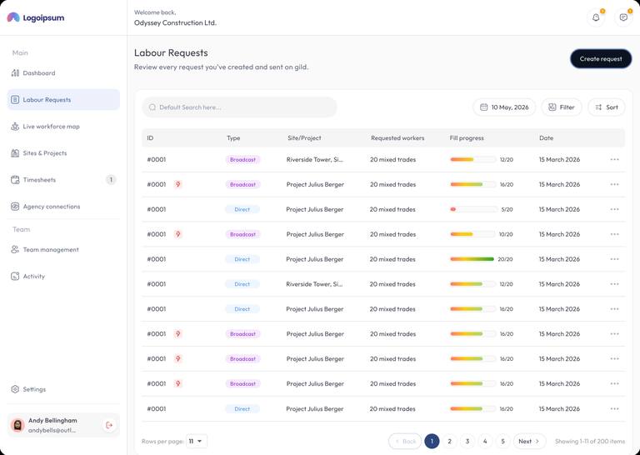Open the Sort options
This screenshot has height=455, width=640.
[607, 107]
